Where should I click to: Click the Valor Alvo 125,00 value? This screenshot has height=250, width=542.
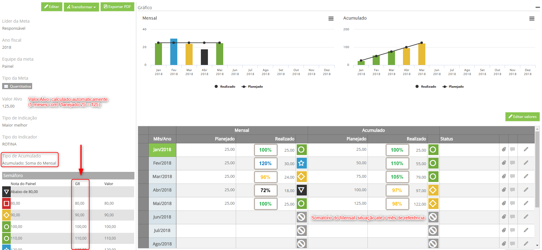click(x=8, y=106)
